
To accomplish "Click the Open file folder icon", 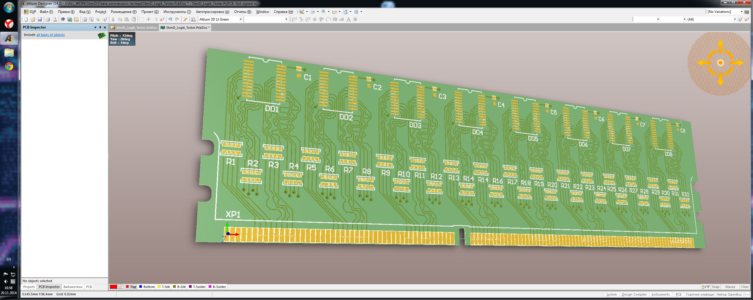I will (x=33, y=19).
